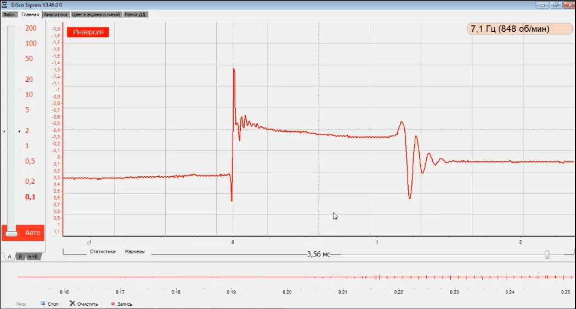Enable Авто voltage scale mode
This screenshot has height=309, width=576.
click(x=32, y=233)
